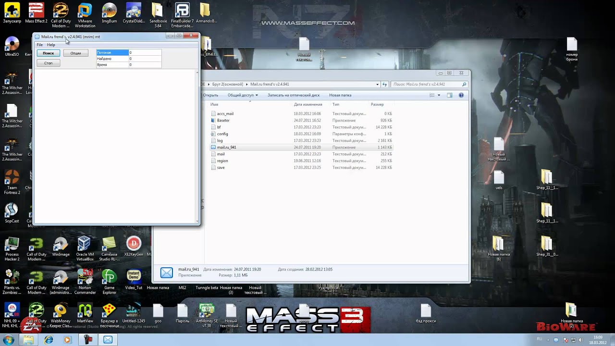Viewport: 615px width, 346px height.
Task: Select the config file in Explorer
Action: pyautogui.click(x=302, y=134)
